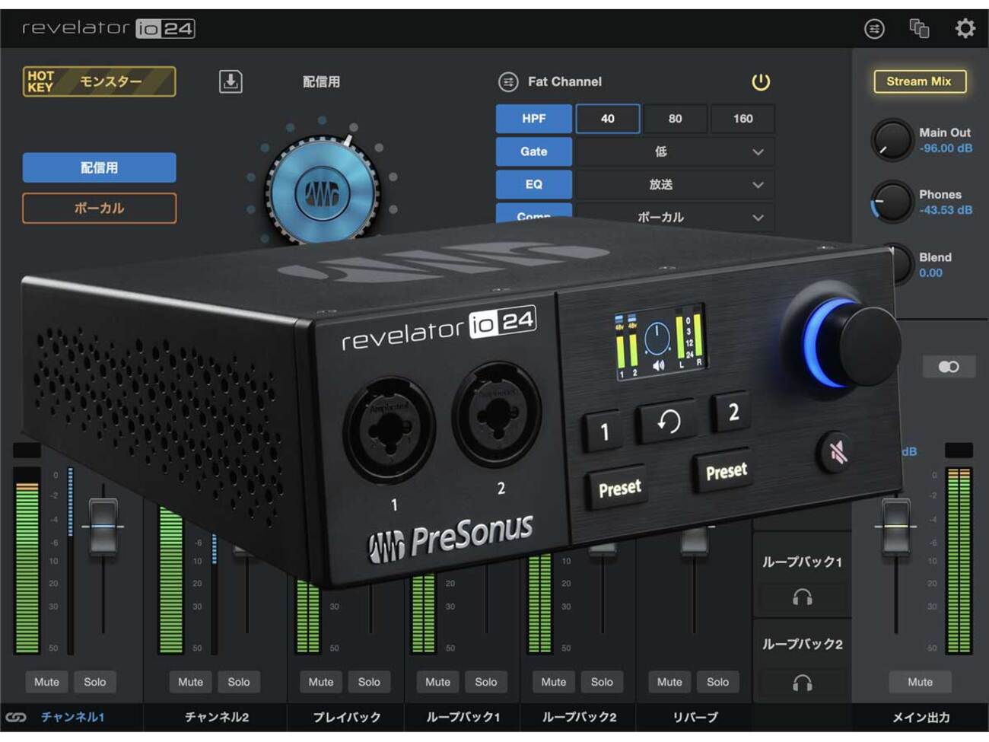989x742 pixels.
Task: Click the 配信用 preset name beside save icon
Action: coord(321,81)
